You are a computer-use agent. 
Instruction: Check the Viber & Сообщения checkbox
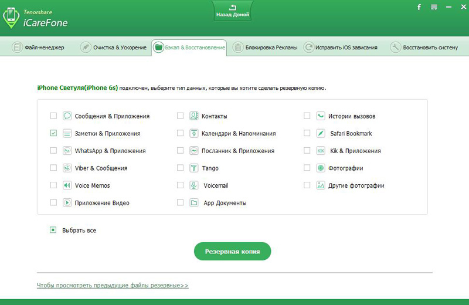53,168
